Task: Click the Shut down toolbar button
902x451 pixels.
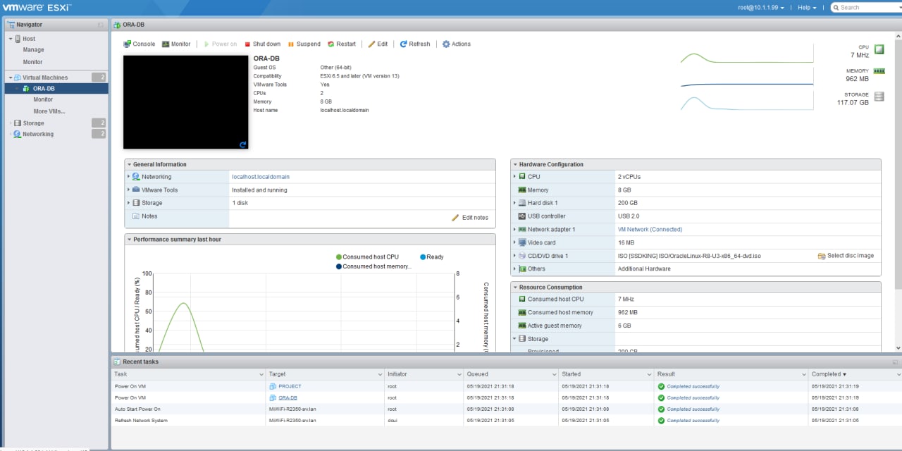Action: pos(262,44)
